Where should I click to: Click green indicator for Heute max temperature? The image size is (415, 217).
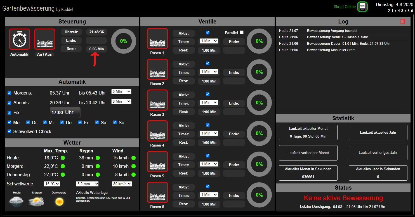(x=63, y=158)
